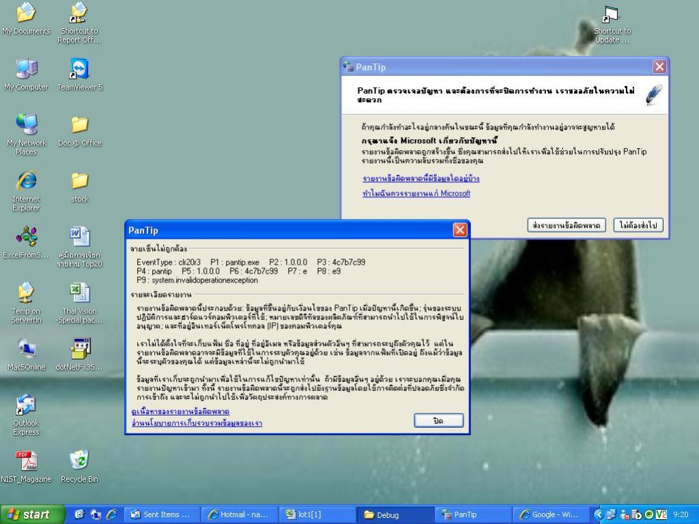
Task: Open 'why report to Microsoft' link
Action: tap(416, 193)
